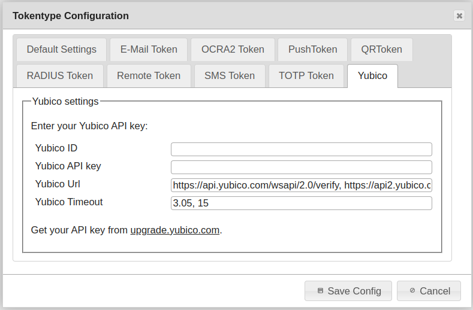This screenshot has width=473, height=310.
Task: Click into the Yubico API key field
Action: pos(301,167)
